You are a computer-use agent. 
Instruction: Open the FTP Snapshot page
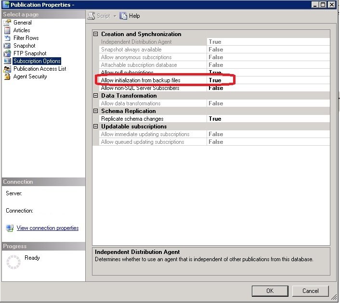(30, 53)
